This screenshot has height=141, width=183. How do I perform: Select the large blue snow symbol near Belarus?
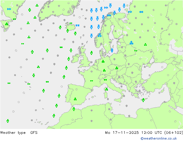[131, 43]
